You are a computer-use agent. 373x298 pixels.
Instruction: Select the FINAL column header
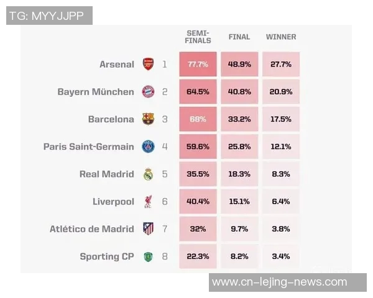tap(239, 37)
